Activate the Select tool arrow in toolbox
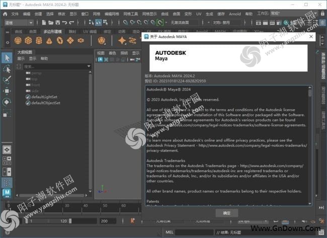Viewport: 327px width, 238px height. pyautogui.click(x=7, y=58)
